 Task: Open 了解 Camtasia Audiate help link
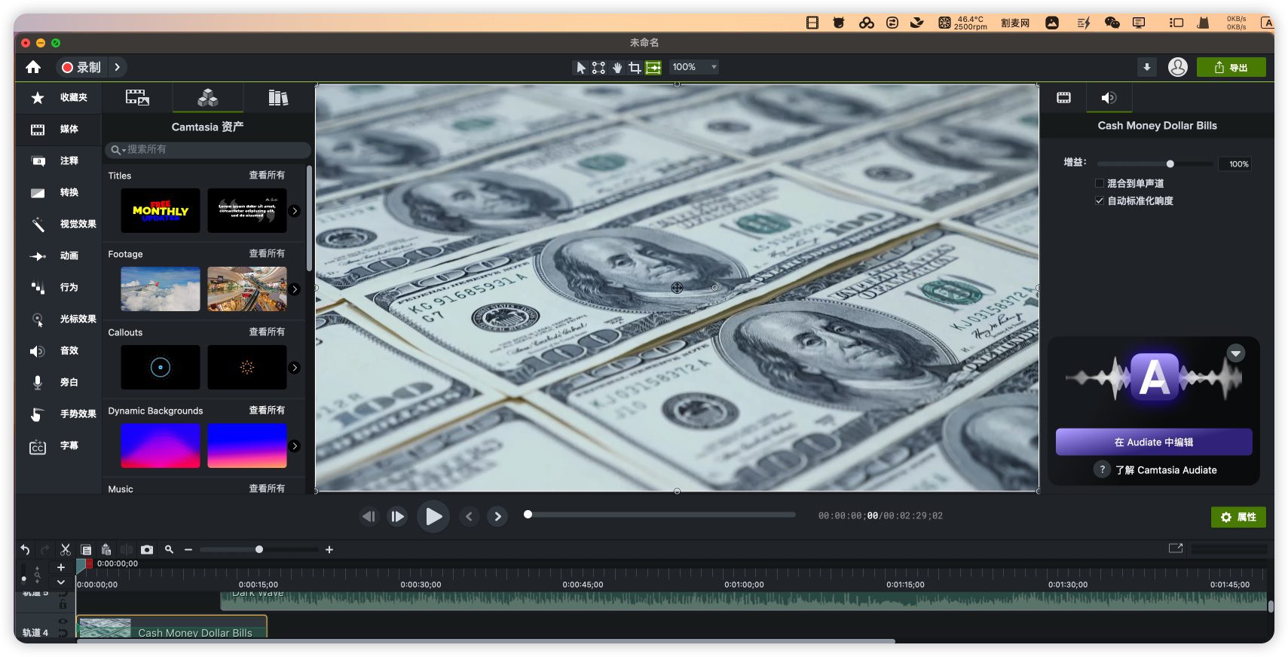pyautogui.click(x=1166, y=469)
